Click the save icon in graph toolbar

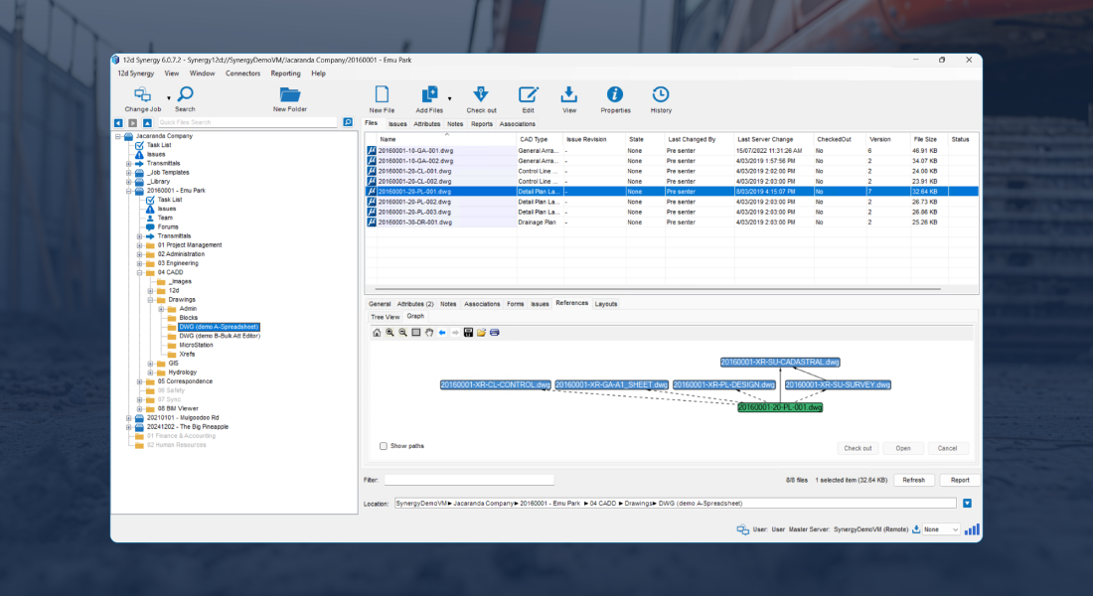pyautogui.click(x=468, y=332)
